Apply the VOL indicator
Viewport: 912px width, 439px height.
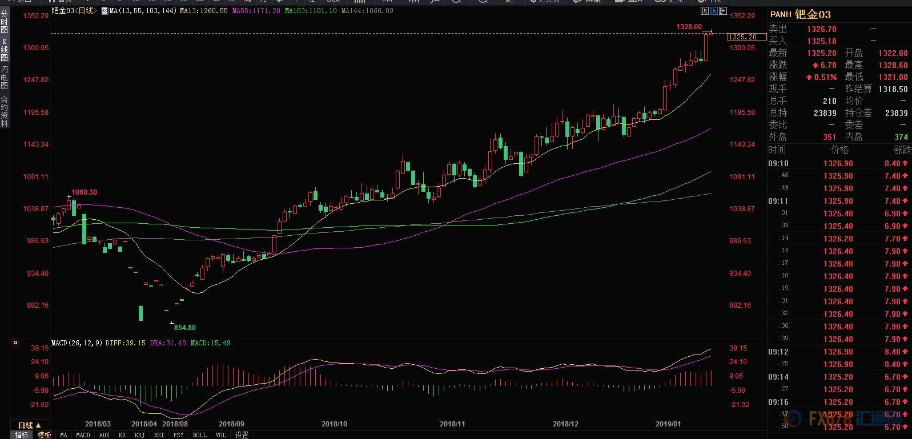click(220, 435)
